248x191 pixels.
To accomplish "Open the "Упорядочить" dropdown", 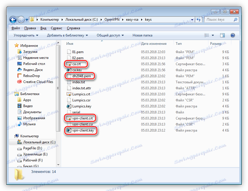I will [26, 35].
